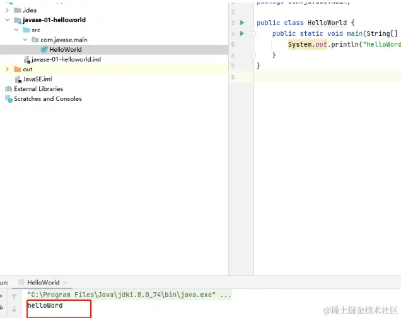The image size is (401, 318).
Task: Run main method from gutter arrow on line 4
Action: coord(242,33)
